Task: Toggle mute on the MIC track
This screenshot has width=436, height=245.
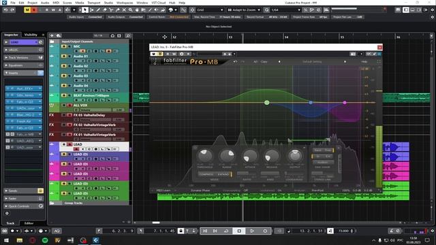Action: [63, 46]
